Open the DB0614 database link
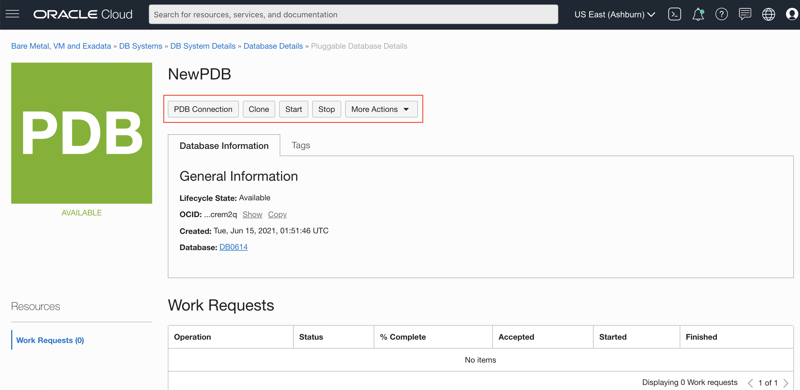The image size is (800, 390). (x=233, y=247)
